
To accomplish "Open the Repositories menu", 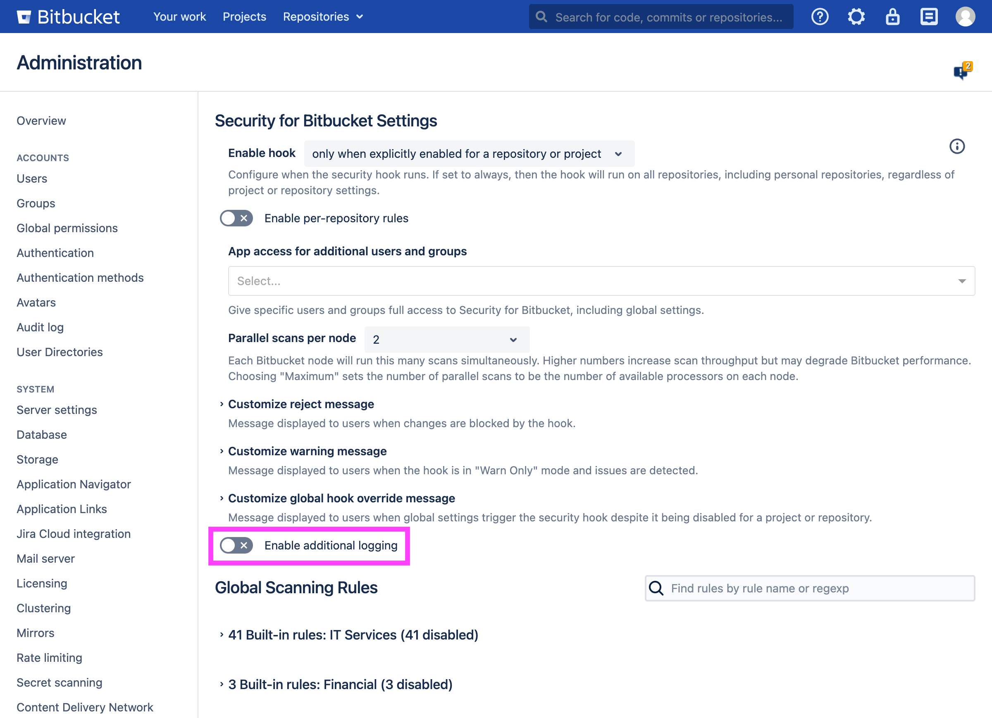I will click(323, 17).
